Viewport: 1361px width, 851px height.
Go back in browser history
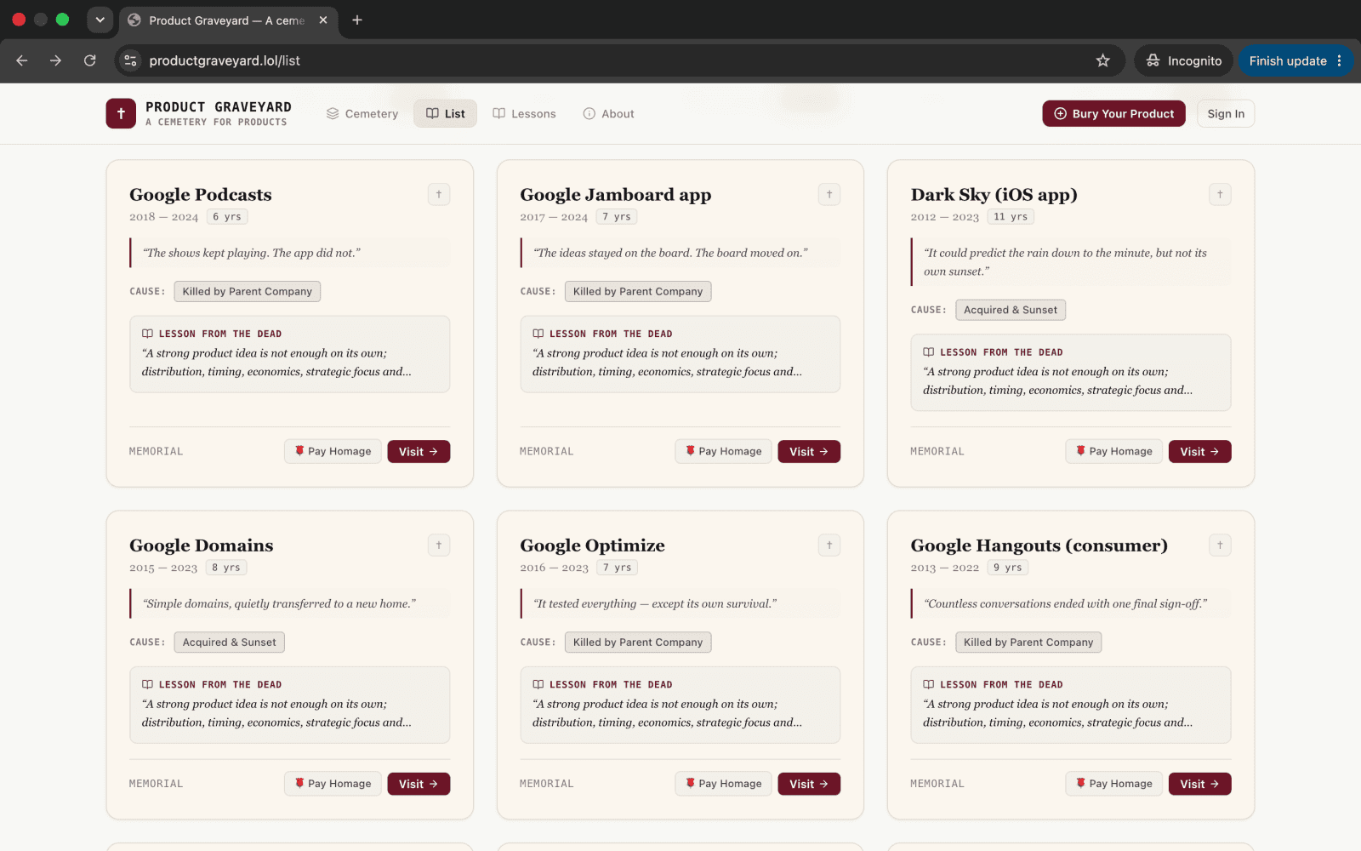[22, 60]
